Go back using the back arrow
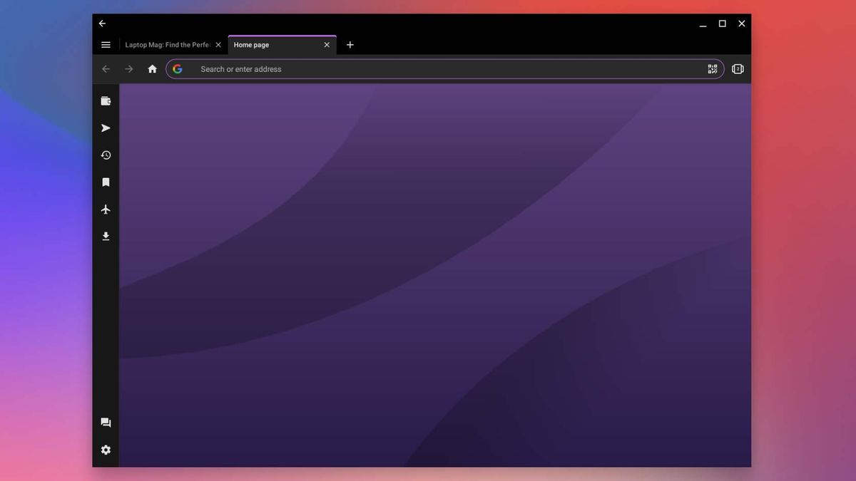 pyautogui.click(x=106, y=68)
